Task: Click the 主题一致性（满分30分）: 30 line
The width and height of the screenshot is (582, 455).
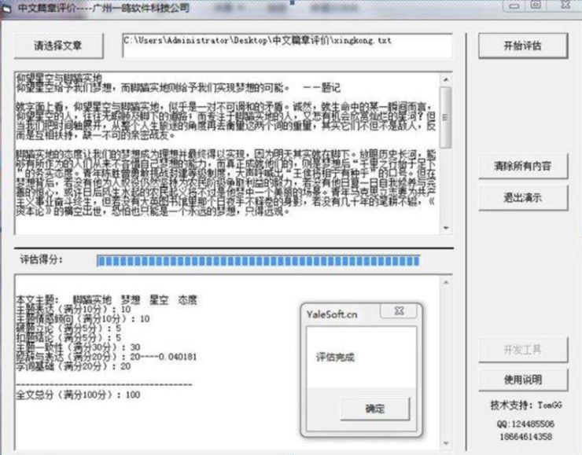Action: [x=78, y=347]
